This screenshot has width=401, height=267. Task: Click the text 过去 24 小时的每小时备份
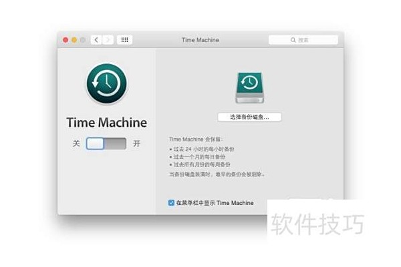click(x=204, y=149)
